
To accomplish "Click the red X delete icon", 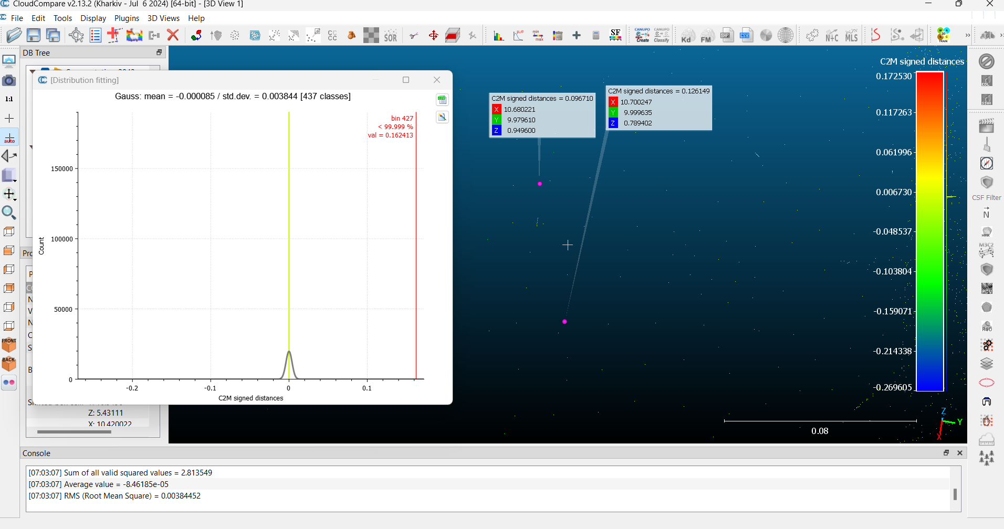I will point(173,36).
